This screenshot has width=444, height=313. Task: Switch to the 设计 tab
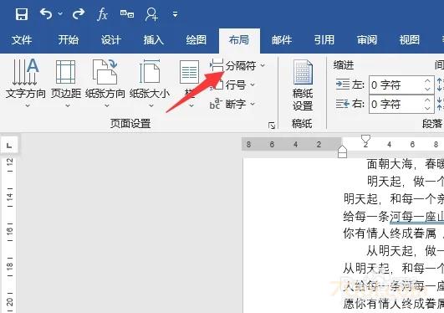[111, 39]
